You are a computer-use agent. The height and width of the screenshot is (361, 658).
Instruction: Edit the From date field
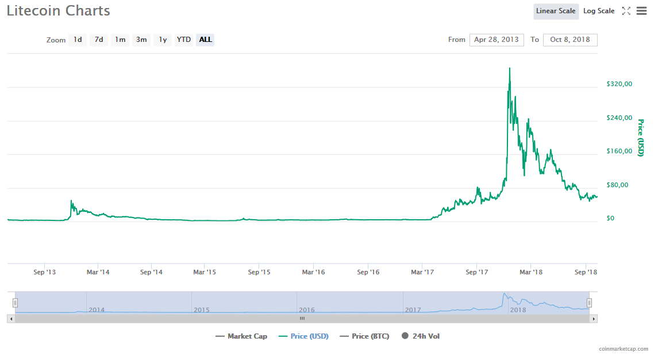497,40
